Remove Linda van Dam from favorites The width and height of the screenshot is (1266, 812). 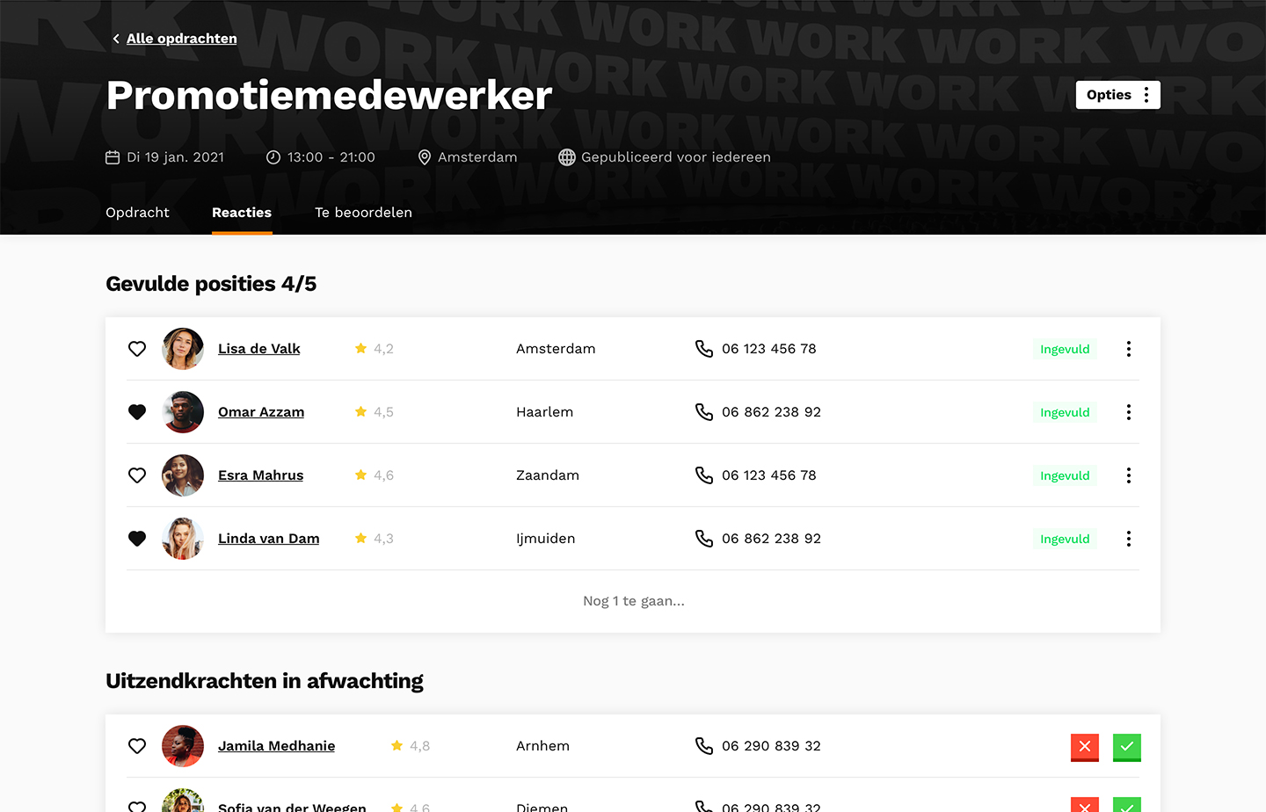[137, 539]
